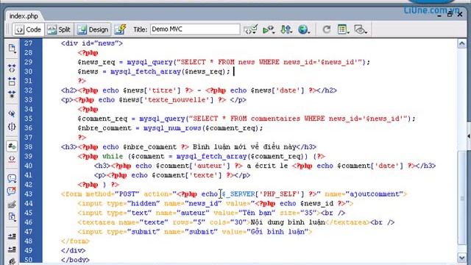
Task: Click mysql_query in the $news_req line
Action: [x=150, y=62]
